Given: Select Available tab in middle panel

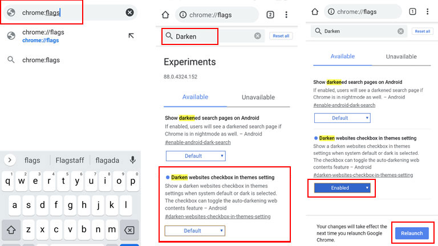Looking at the screenshot, I should 195,97.
